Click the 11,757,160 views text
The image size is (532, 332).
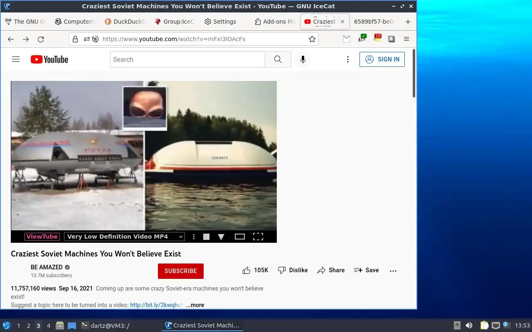coord(33,288)
